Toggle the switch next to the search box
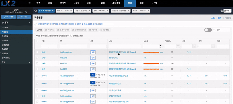Image resolution: width=233 pixels, height=104 pixels. click(208, 30)
